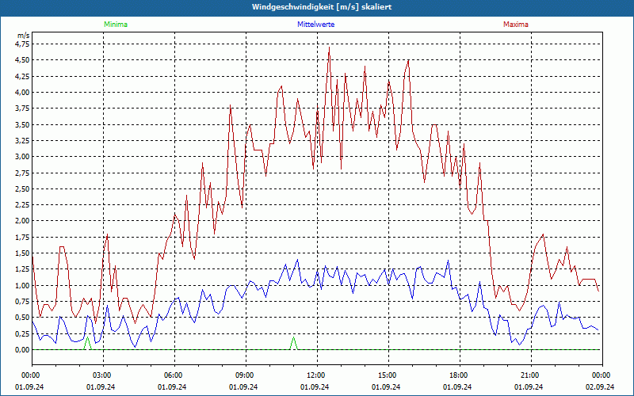
Task: Click the 18:00 time axis label
Action: coord(458,375)
